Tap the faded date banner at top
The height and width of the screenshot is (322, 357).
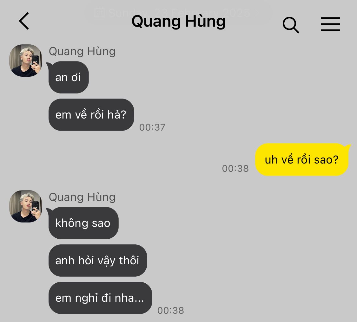[178, 13]
